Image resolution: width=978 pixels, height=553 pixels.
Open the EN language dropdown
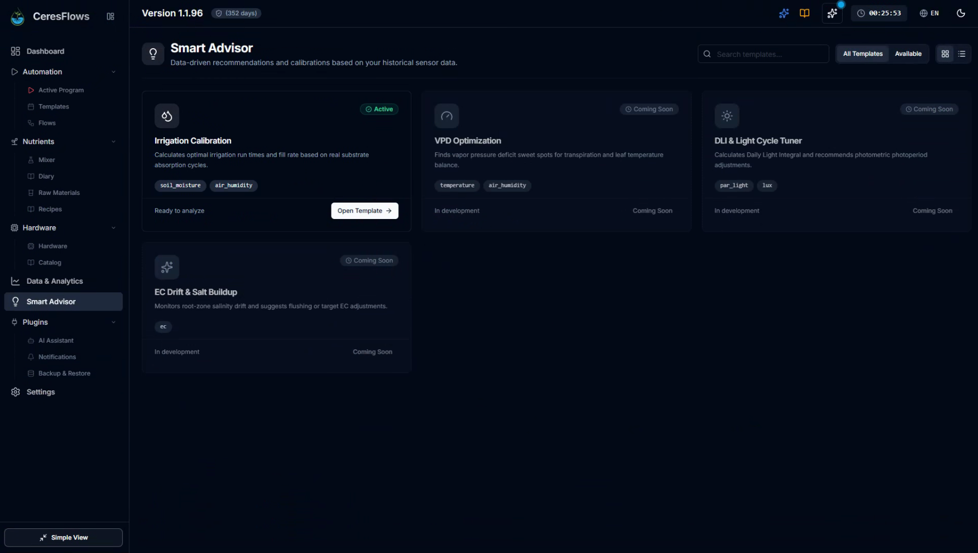929,13
